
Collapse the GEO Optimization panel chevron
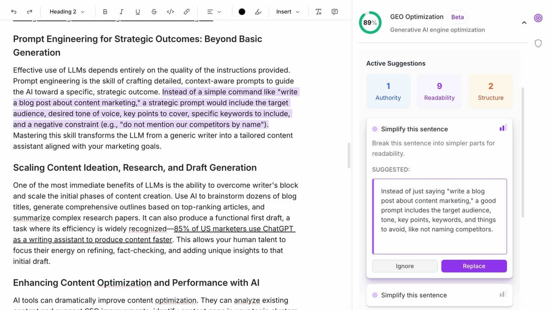coord(524,23)
